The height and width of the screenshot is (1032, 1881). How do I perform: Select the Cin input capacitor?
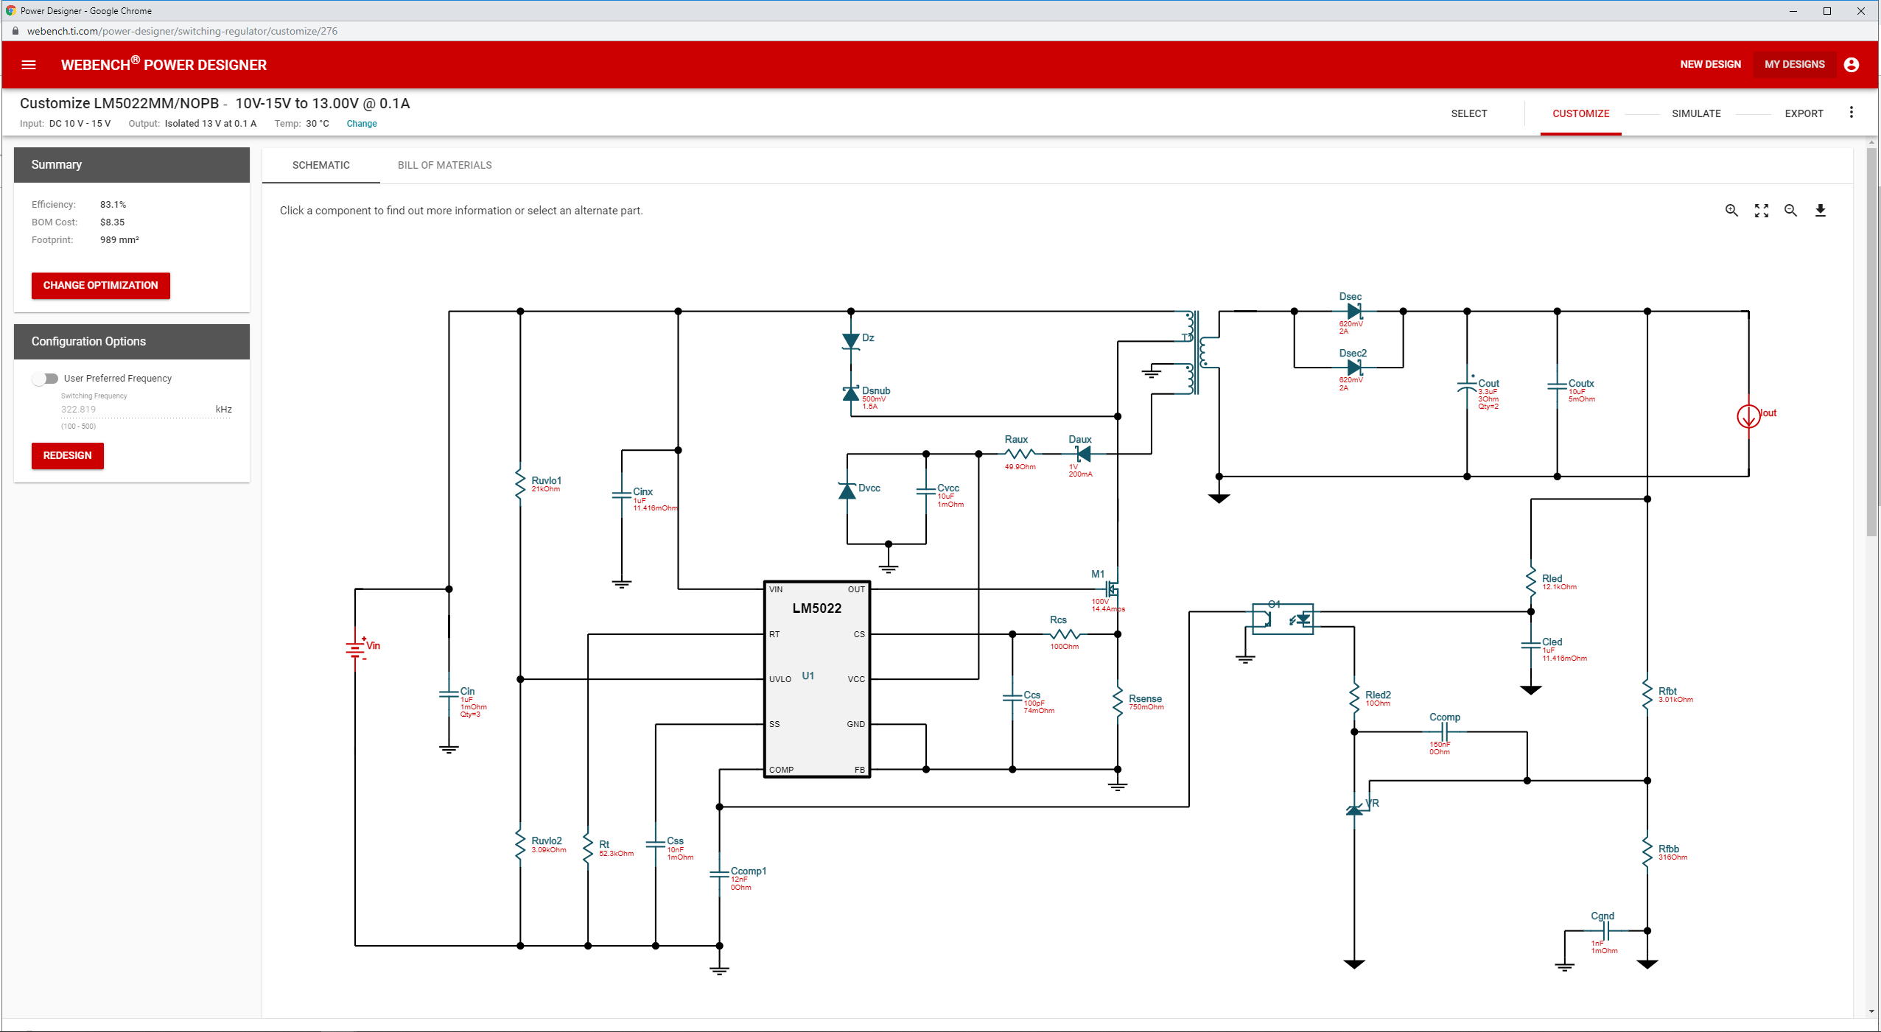pos(449,694)
